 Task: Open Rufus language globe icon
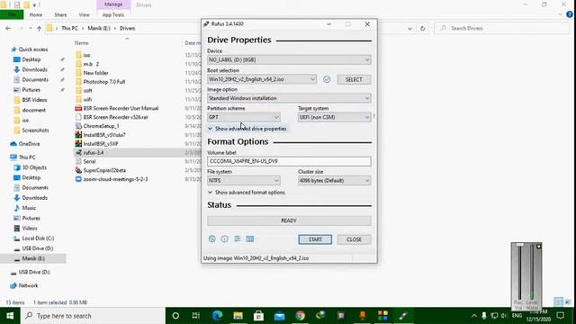tap(212, 239)
